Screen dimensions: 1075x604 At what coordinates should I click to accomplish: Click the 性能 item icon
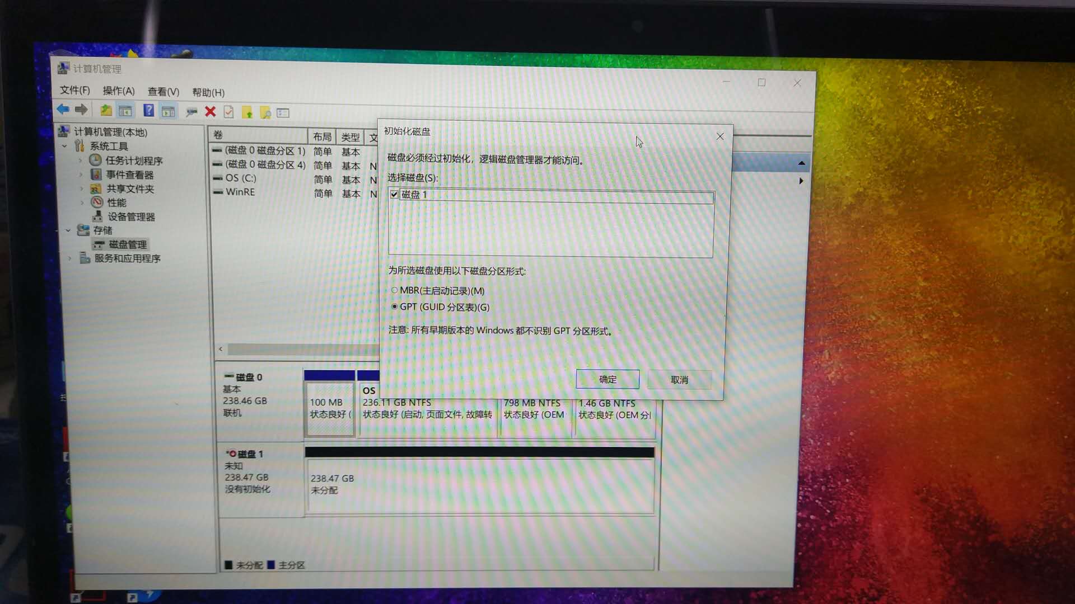tap(97, 202)
